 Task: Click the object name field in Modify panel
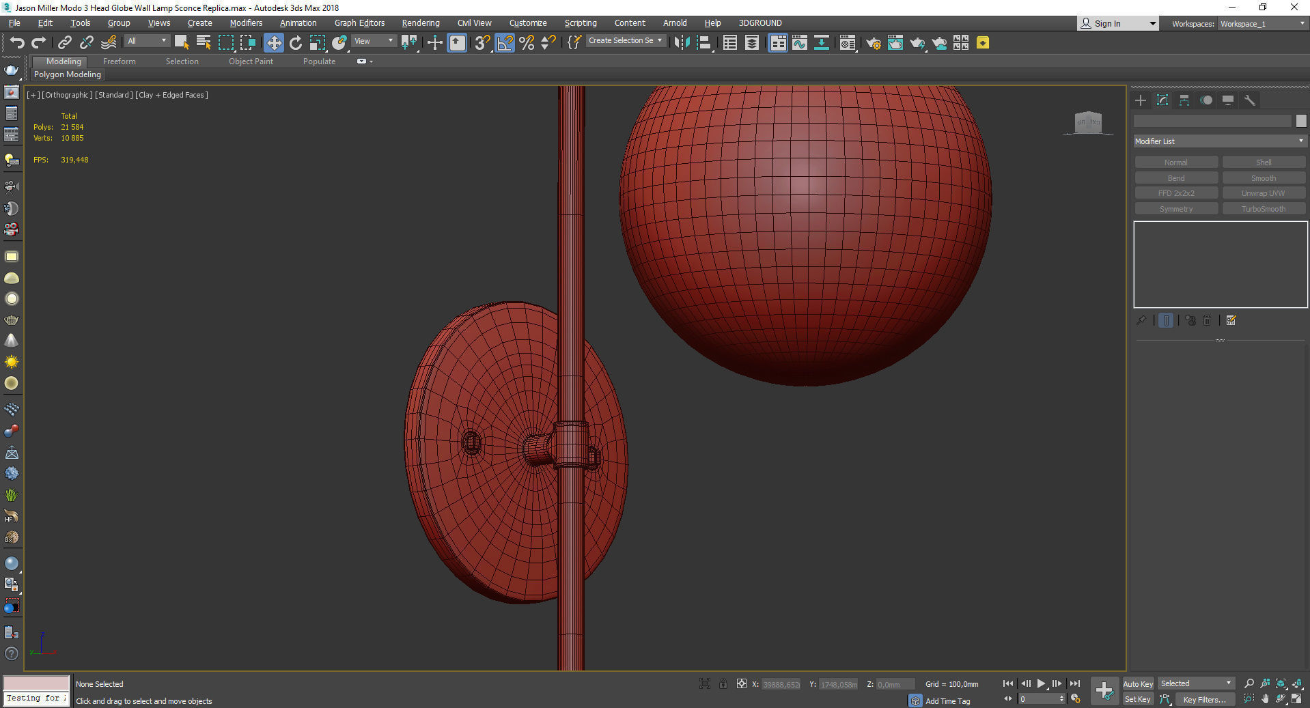[x=1213, y=121]
